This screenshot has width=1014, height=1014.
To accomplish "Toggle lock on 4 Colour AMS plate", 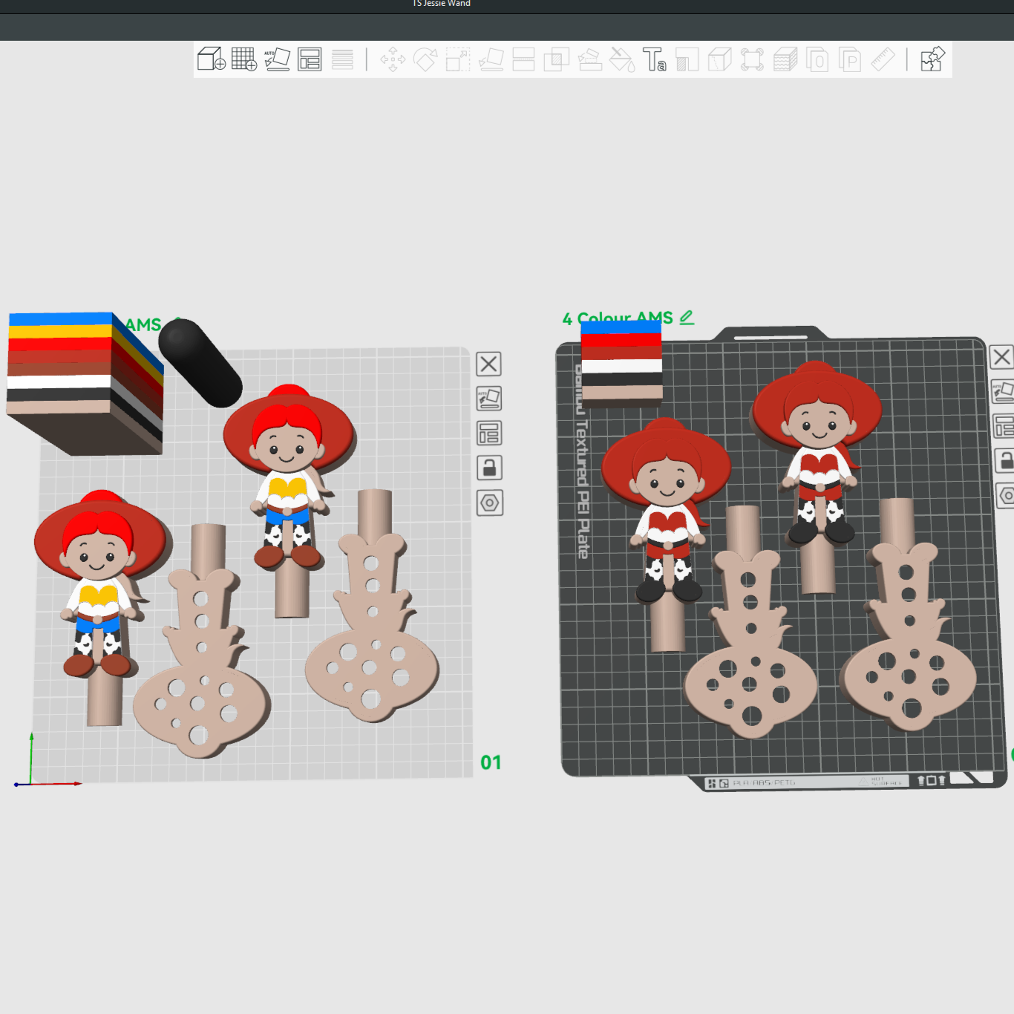I will pyautogui.click(x=1004, y=460).
